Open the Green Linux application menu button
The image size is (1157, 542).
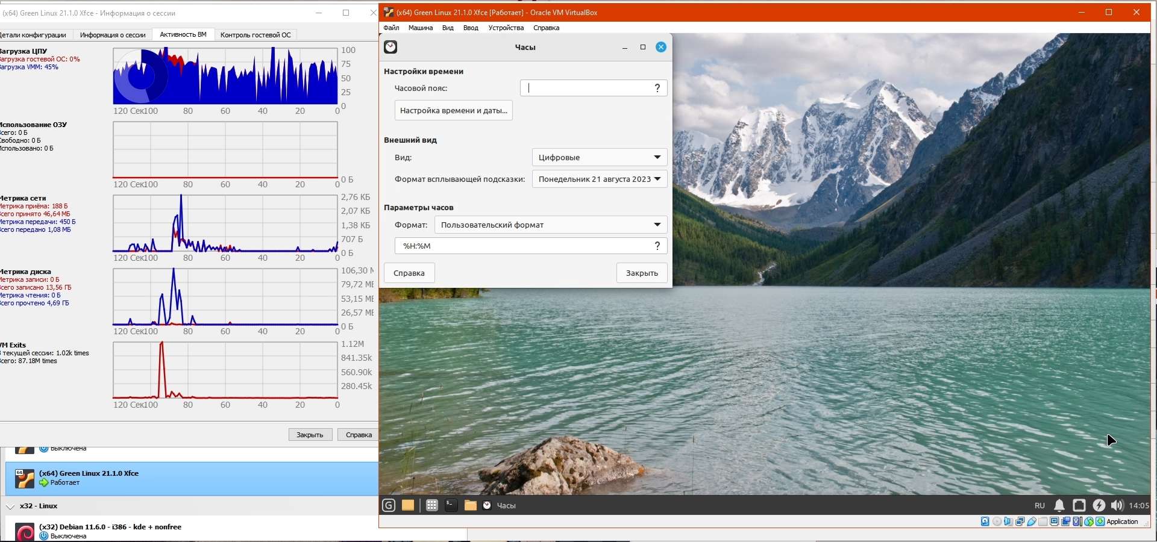coord(389,505)
